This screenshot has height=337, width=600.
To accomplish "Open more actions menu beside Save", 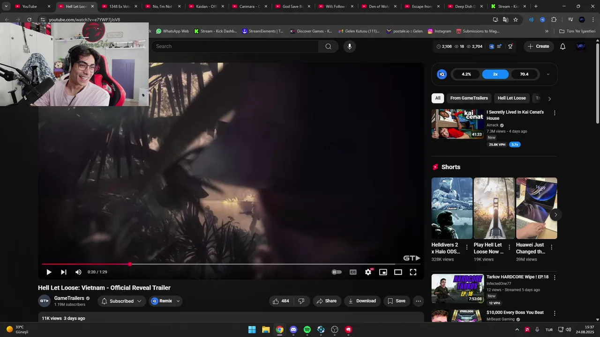I will click(x=419, y=301).
